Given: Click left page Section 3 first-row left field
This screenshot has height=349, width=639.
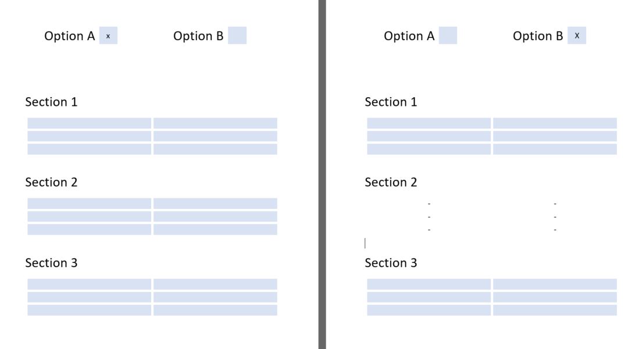Looking at the screenshot, I should (89, 284).
